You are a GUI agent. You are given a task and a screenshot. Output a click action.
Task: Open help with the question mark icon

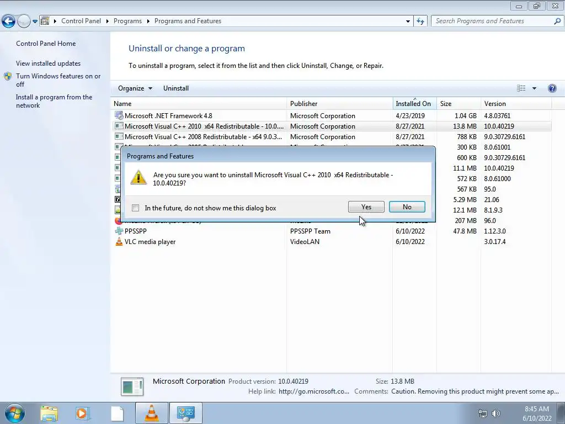[x=552, y=88]
